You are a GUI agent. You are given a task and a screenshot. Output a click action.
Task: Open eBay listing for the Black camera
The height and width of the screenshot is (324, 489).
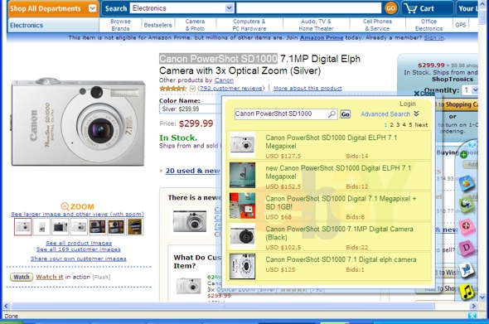coord(329,237)
